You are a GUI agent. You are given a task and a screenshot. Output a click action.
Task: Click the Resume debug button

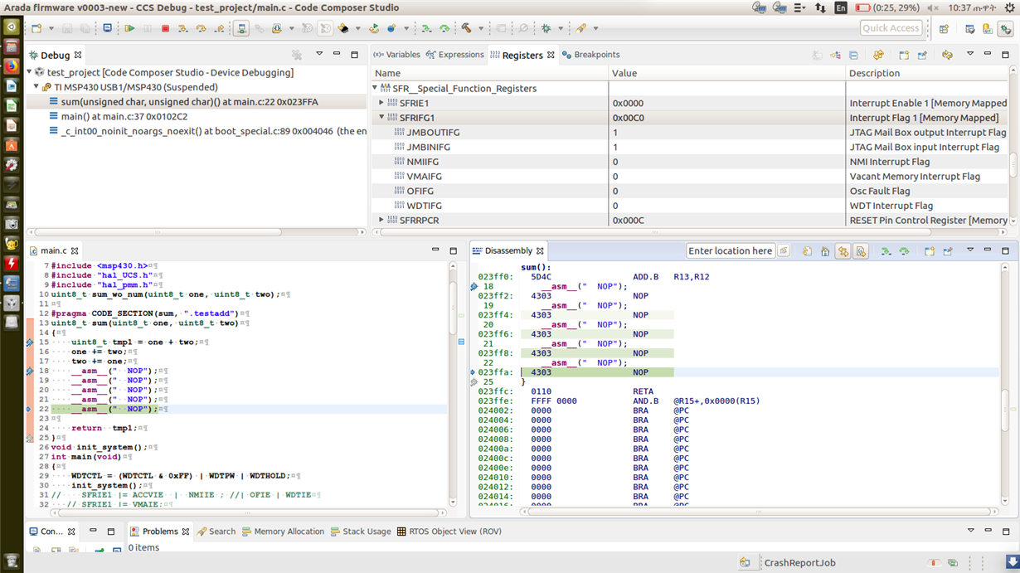129,28
